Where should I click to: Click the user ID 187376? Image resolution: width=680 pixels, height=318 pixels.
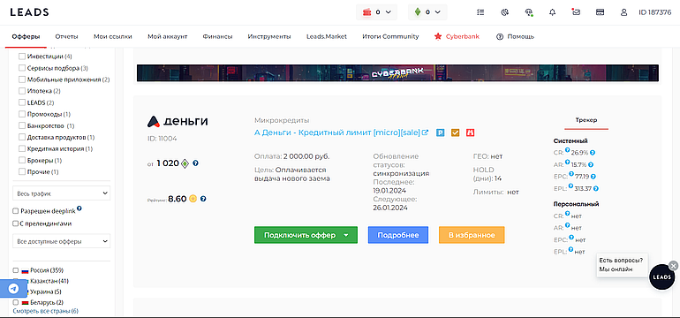point(655,12)
